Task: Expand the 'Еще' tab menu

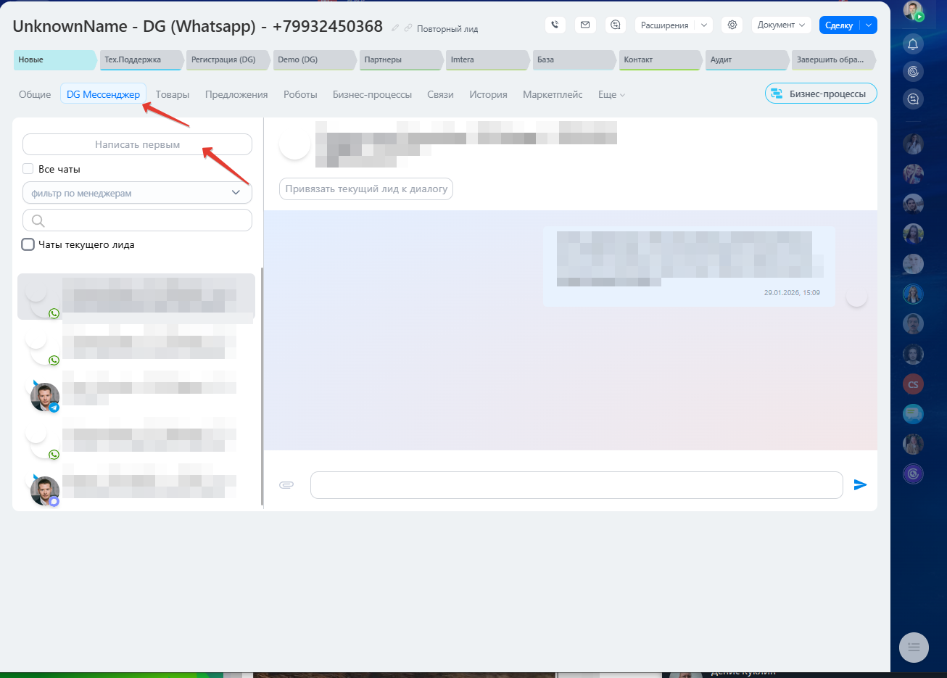Action: click(x=611, y=94)
